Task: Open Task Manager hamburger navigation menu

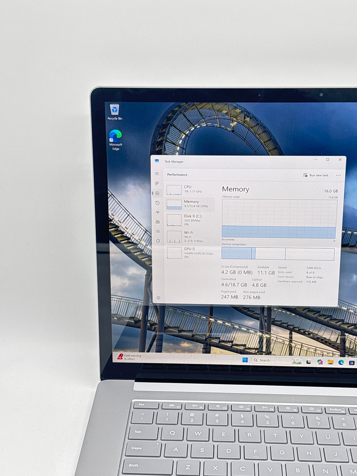Action: point(157,174)
